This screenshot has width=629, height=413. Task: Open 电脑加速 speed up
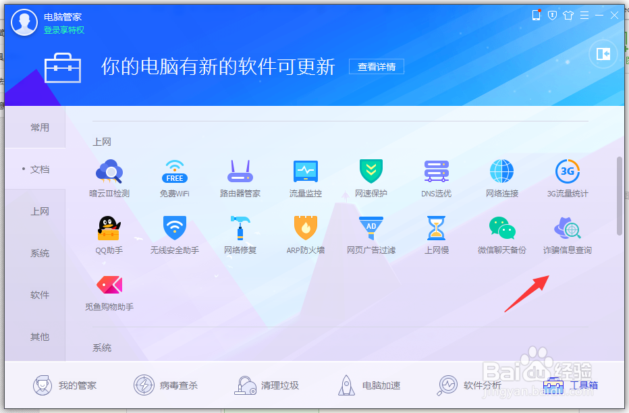tap(368, 385)
